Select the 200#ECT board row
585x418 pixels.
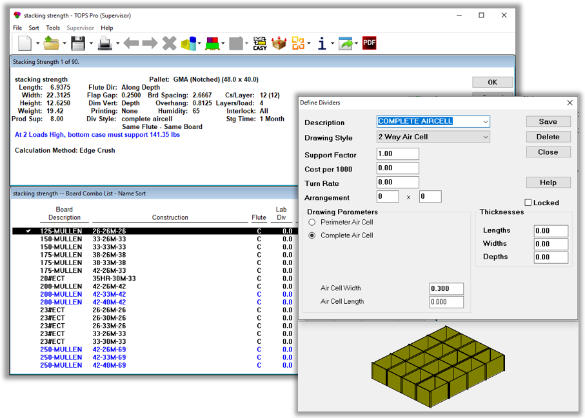point(52,278)
